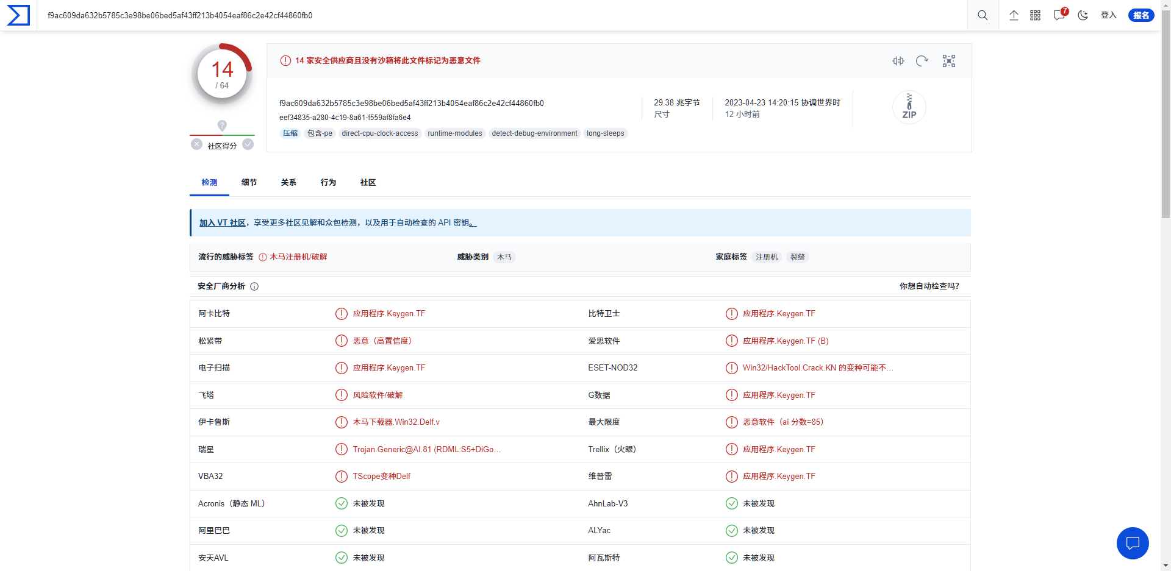
Task: Click the alert icon in malicious-file banner
Action: pos(285,61)
